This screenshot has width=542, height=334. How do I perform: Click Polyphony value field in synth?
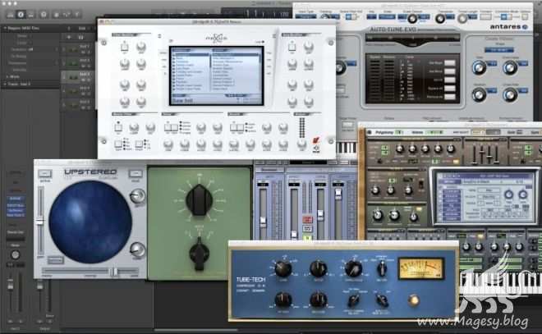click(x=399, y=132)
